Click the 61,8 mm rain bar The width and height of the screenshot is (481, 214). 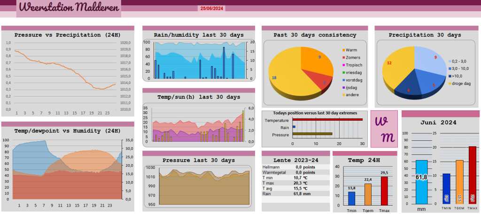(x=421, y=182)
